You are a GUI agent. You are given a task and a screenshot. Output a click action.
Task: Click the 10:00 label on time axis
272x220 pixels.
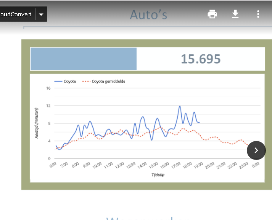97,166
